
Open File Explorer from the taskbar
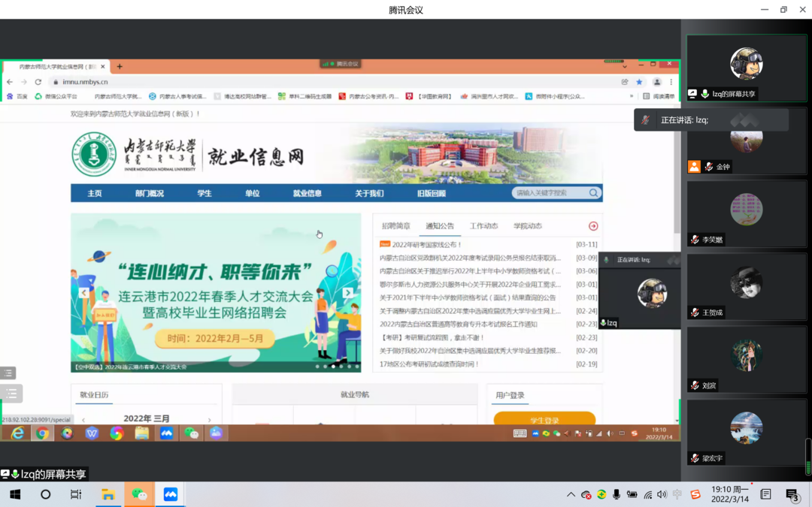click(108, 494)
